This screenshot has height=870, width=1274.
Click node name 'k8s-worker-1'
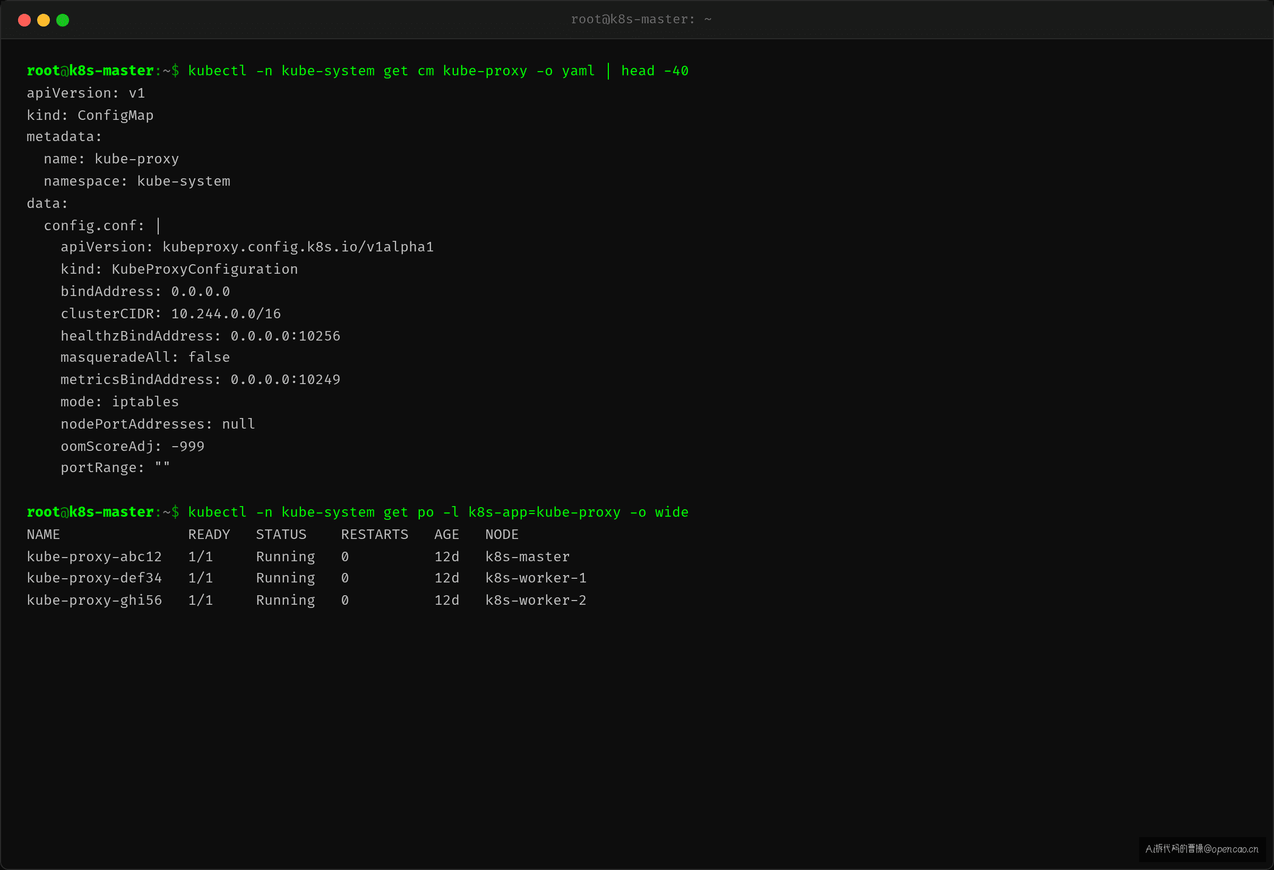point(536,578)
